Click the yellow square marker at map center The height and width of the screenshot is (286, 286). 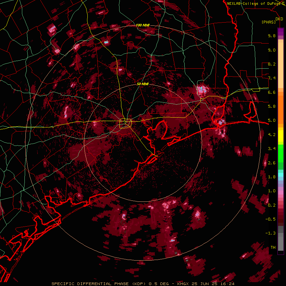(x=126, y=123)
